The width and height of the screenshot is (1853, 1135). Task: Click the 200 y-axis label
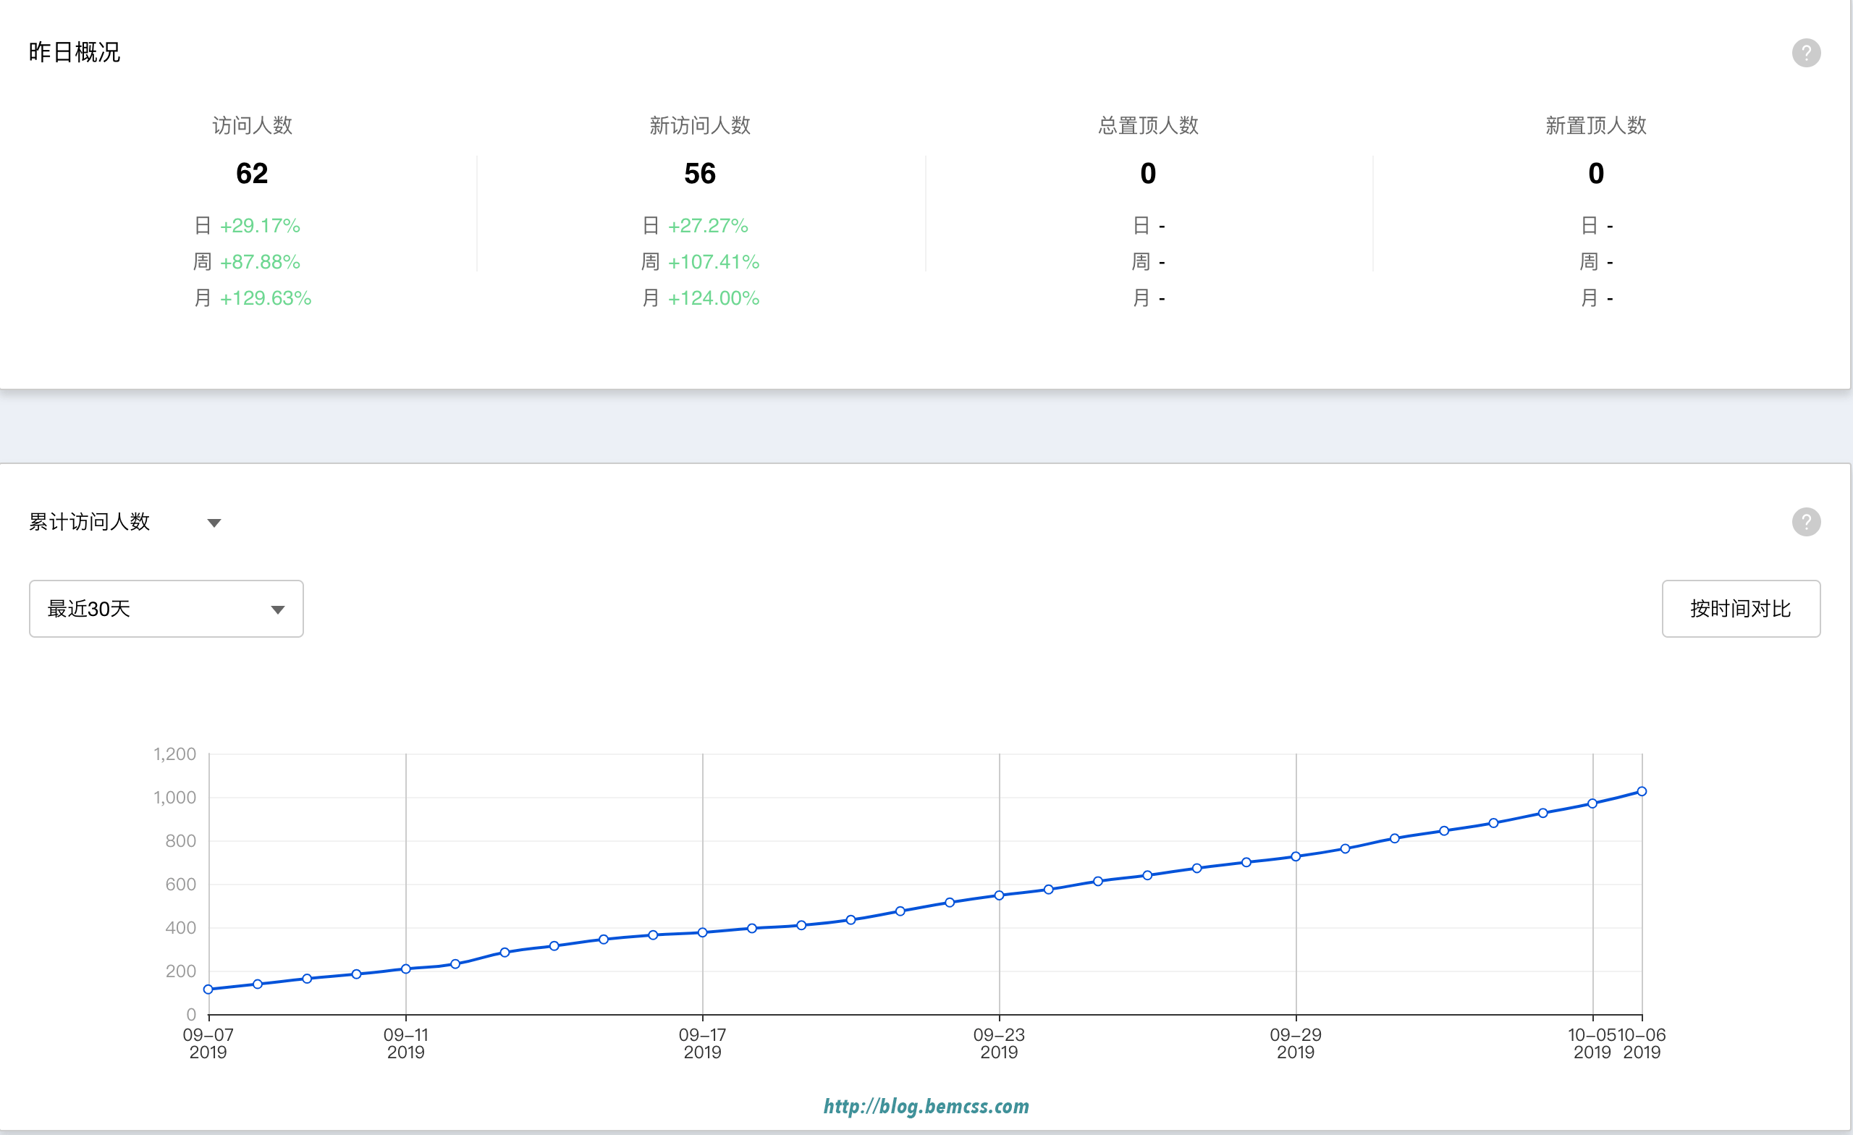pos(180,971)
